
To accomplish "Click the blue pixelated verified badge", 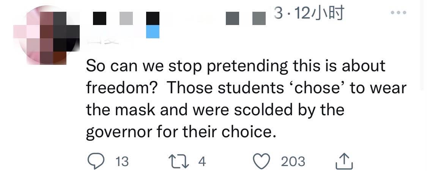I will click(x=153, y=31).
